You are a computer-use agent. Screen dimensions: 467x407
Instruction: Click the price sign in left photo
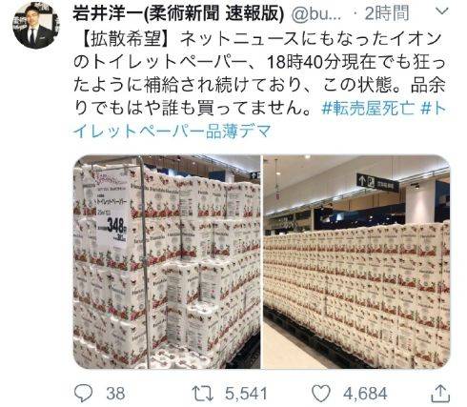tap(111, 213)
